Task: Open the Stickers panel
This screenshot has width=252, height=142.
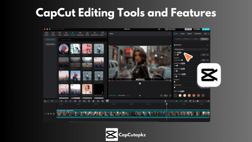Action: coord(66,34)
